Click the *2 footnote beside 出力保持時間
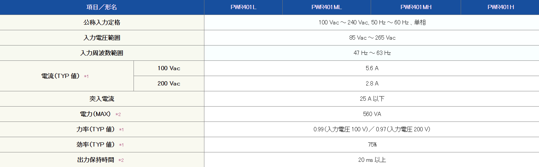539x167 pixels. tap(121, 160)
